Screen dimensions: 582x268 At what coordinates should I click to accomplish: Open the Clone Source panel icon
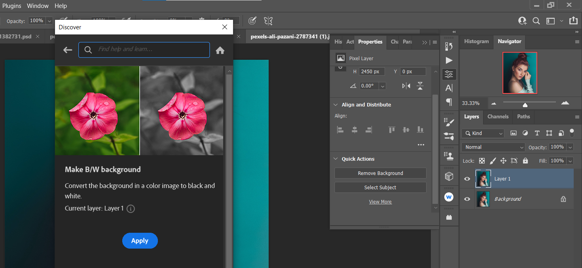pyautogui.click(x=449, y=155)
